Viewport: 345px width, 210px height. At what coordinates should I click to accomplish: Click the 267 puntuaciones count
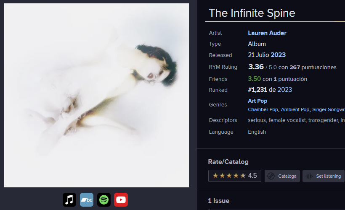313,67
